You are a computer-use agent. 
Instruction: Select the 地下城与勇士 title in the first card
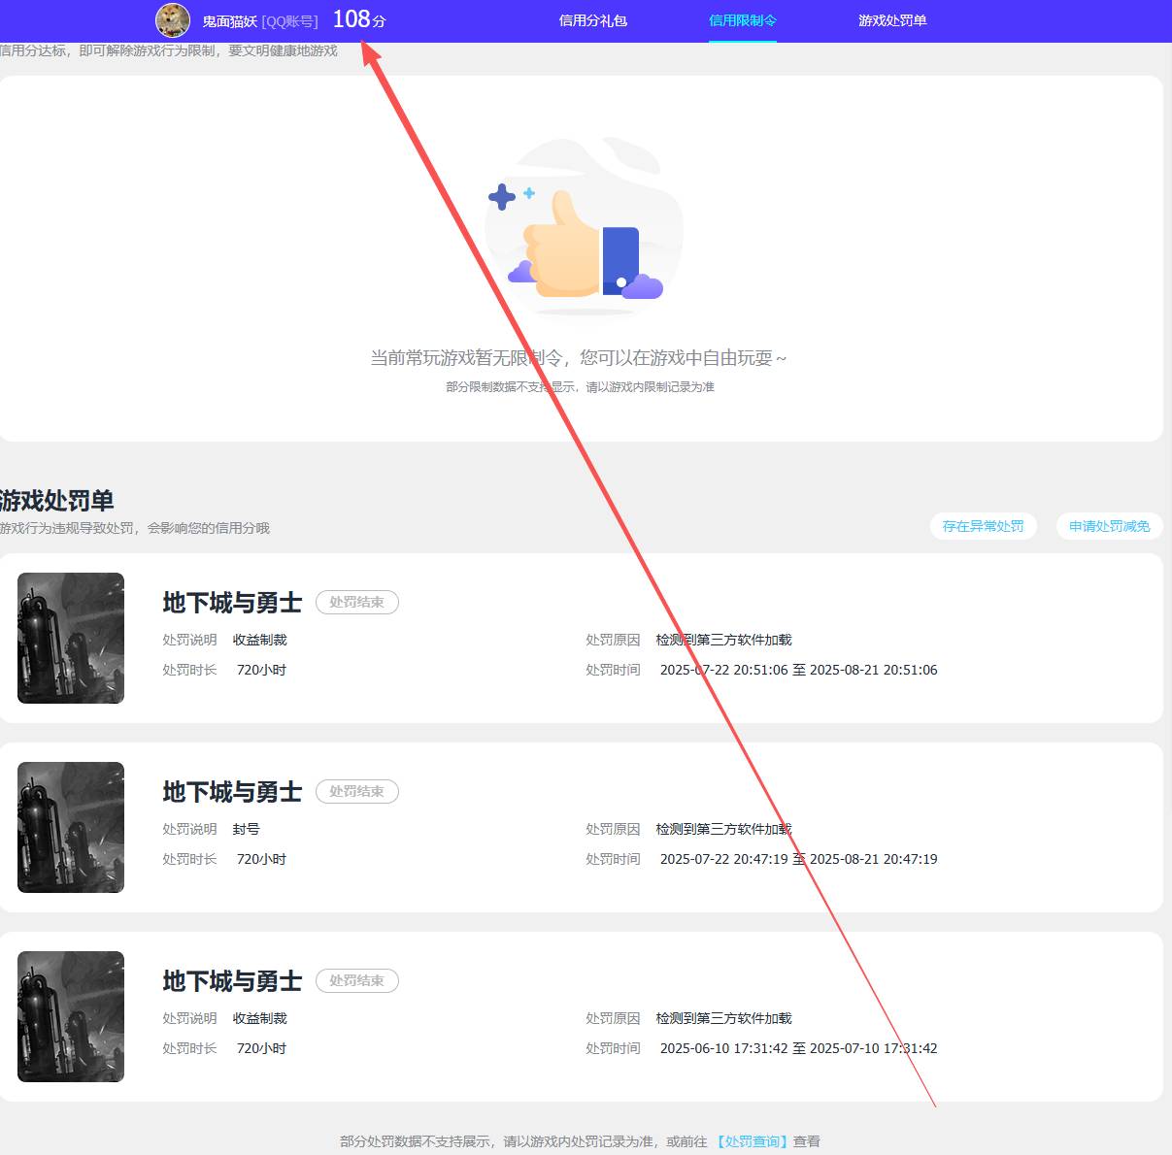pyautogui.click(x=232, y=603)
